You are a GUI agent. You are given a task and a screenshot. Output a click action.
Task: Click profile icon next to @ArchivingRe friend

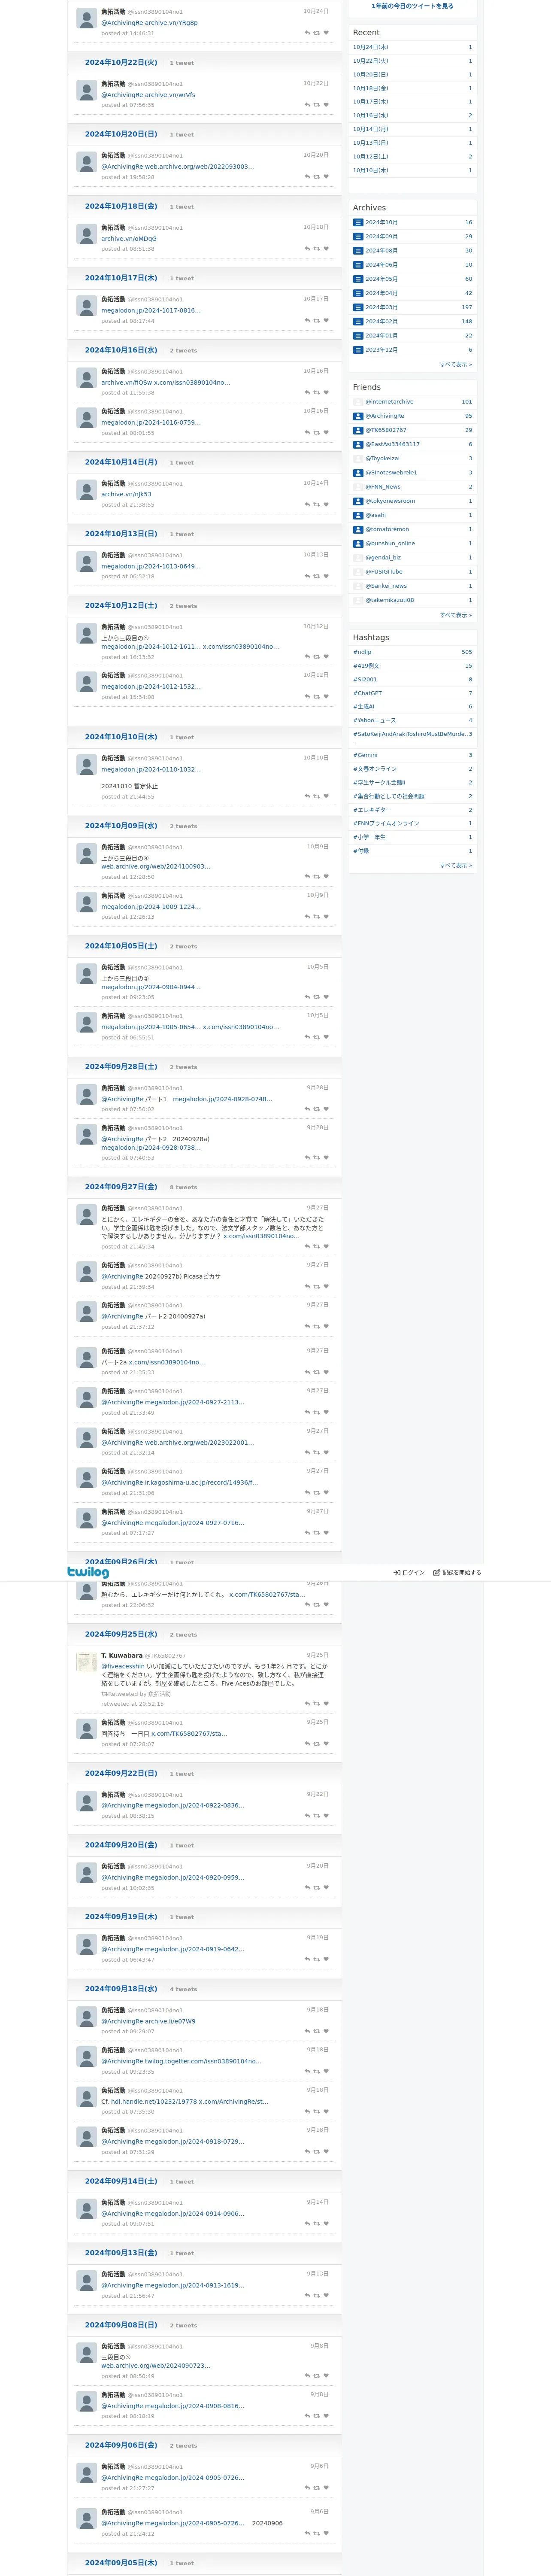pos(358,416)
